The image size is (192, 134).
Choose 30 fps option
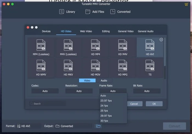(x=113, y=121)
